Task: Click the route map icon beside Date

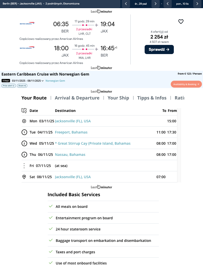Action: coord(24,111)
